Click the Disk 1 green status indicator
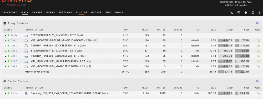The image size is (263, 99). click(x=9, y=40)
